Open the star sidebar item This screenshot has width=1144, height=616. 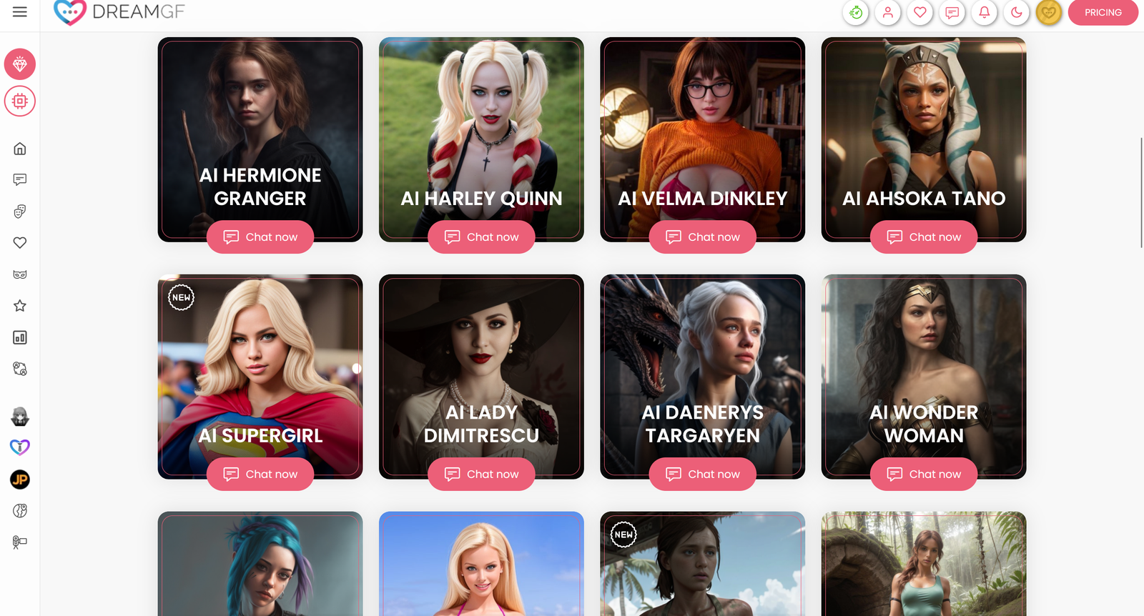[x=20, y=306]
